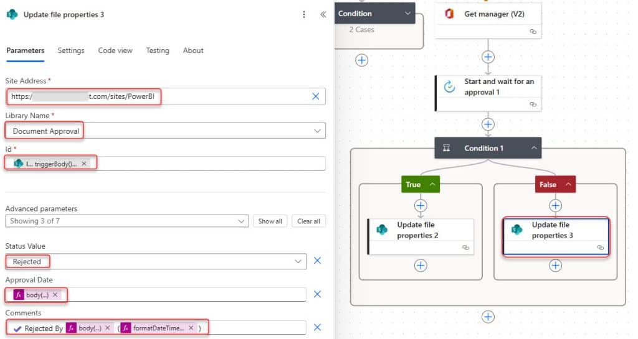Viewport: 638px width, 339px height.
Task: Select the Update file properties 2 card
Action: coord(421,237)
